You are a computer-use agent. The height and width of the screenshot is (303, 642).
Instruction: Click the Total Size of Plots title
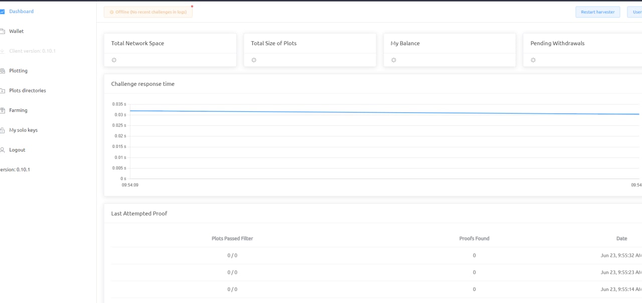point(274,44)
